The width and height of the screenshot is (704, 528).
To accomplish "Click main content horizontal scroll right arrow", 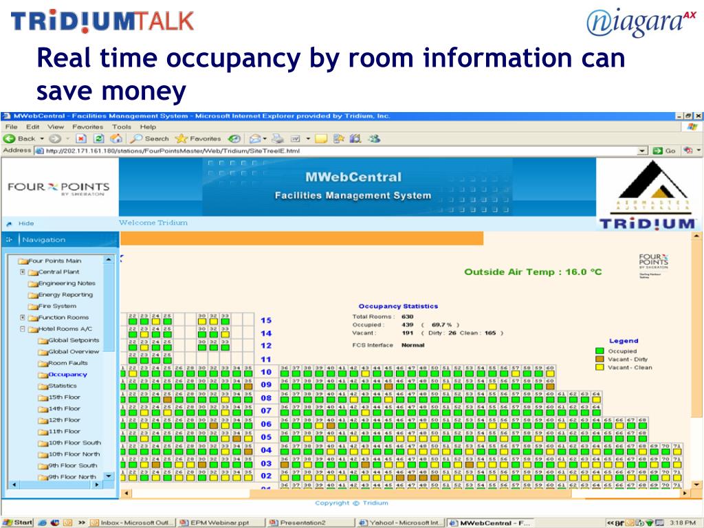I will click(x=684, y=493).
